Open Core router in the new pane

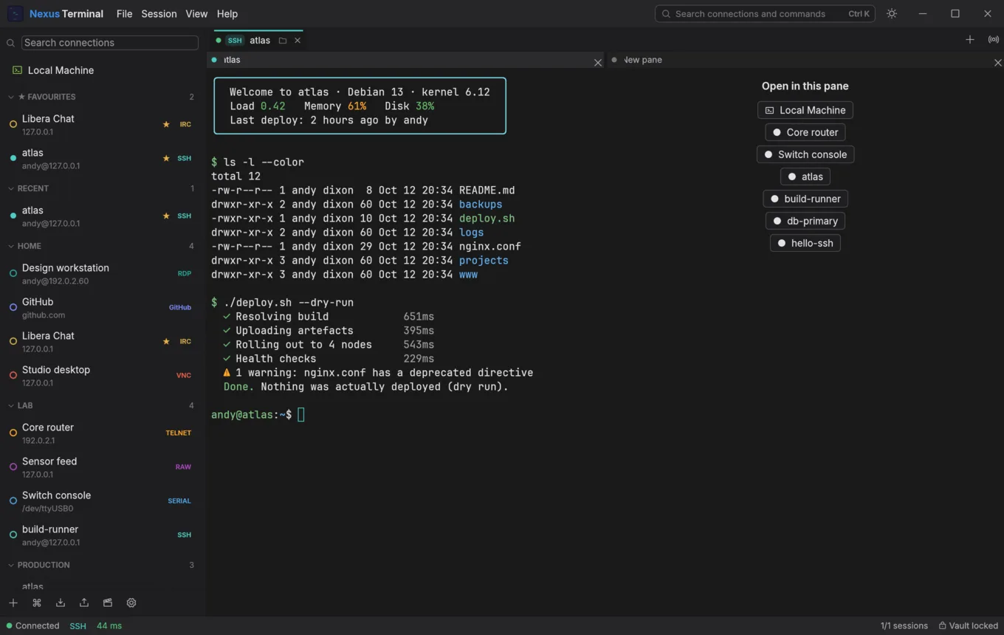coord(805,132)
